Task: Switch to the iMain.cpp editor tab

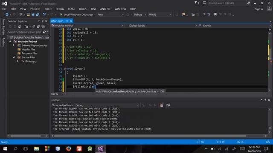Action: coord(57,21)
